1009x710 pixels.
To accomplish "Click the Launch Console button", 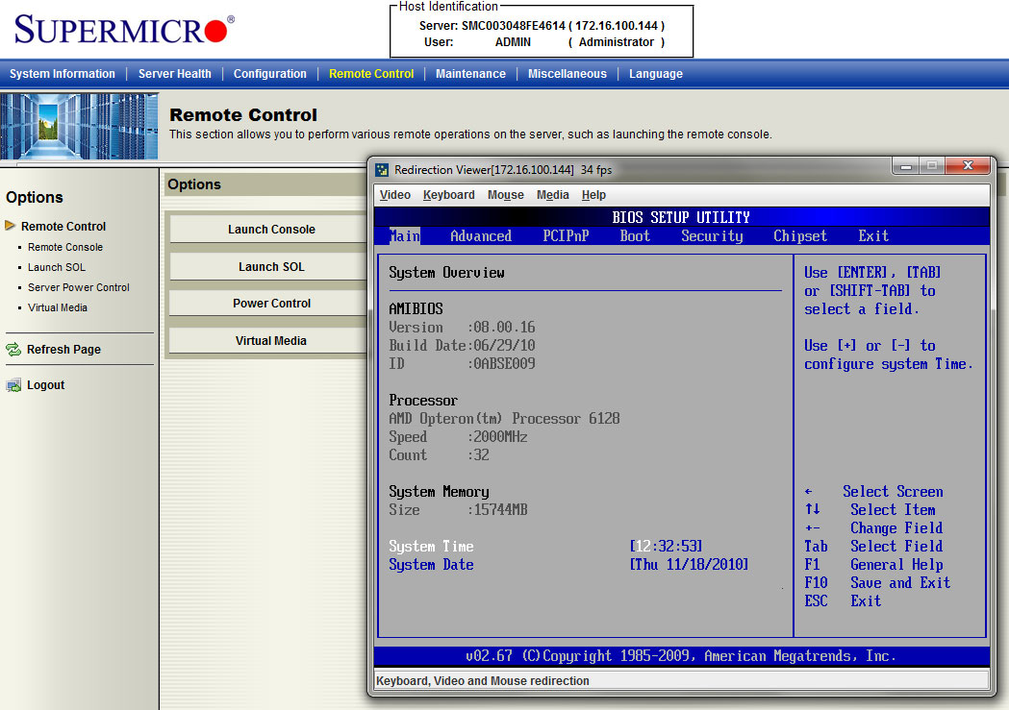I will tap(268, 230).
